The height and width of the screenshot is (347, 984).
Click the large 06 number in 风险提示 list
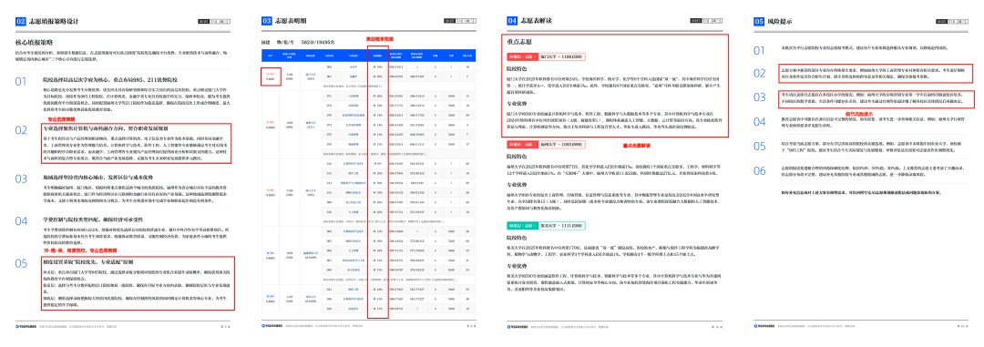point(760,170)
